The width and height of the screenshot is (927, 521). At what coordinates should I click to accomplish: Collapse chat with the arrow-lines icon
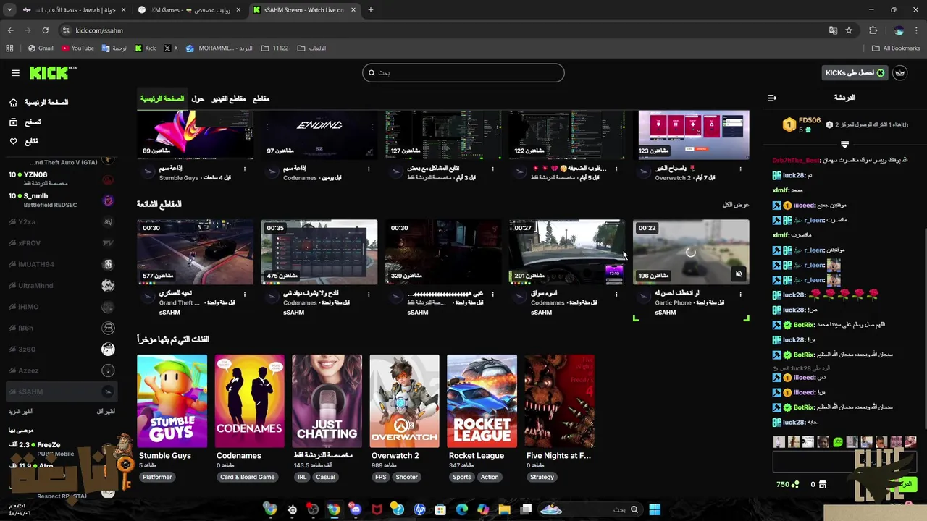click(772, 98)
